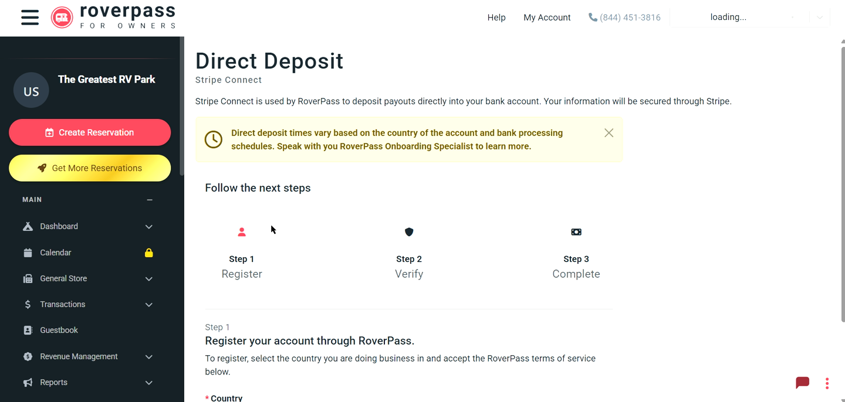Open the loading campground selector dropdown

click(x=750, y=18)
